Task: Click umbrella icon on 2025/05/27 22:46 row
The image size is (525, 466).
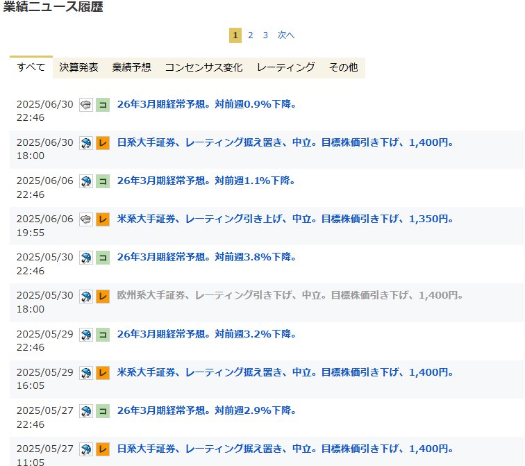Action: (x=86, y=410)
